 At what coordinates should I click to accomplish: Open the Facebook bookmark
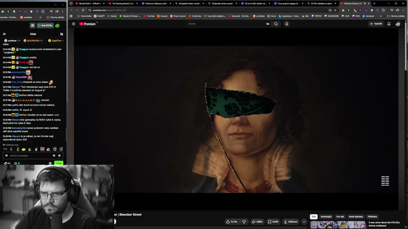point(368,16)
